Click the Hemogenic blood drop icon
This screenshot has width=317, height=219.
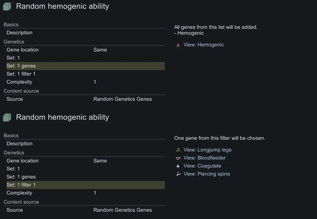coord(178,45)
